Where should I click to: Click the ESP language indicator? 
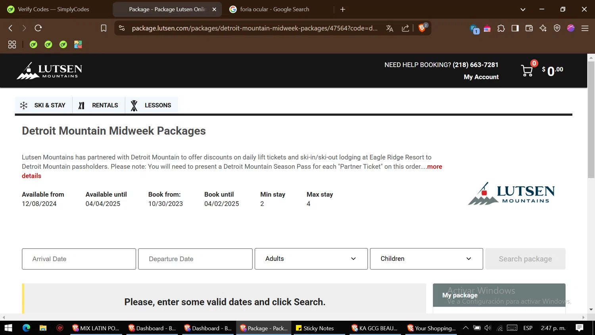528,328
